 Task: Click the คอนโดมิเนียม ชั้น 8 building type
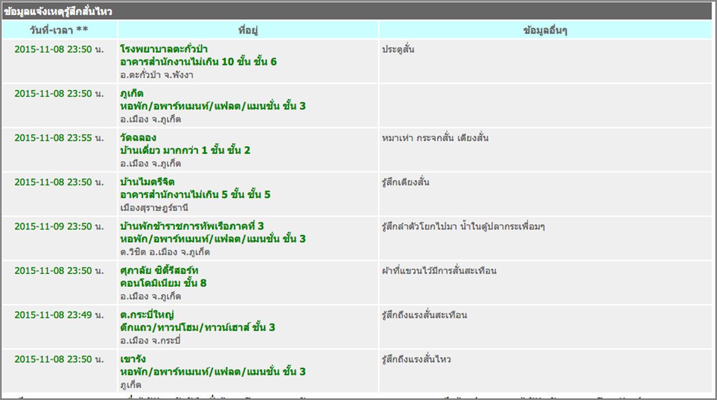(163, 283)
